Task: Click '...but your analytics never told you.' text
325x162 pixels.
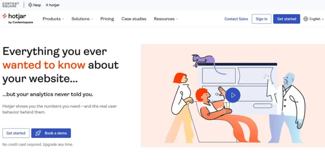Action: pyautogui.click(x=48, y=95)
